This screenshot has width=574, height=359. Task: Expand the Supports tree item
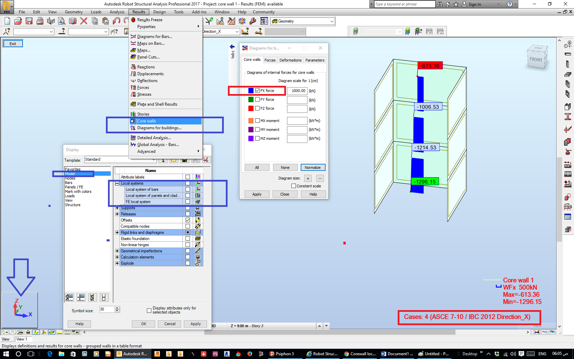[x=117, y=208]
